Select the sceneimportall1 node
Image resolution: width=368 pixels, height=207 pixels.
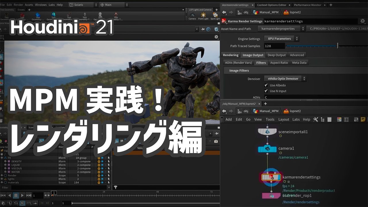tap(267, 132)
